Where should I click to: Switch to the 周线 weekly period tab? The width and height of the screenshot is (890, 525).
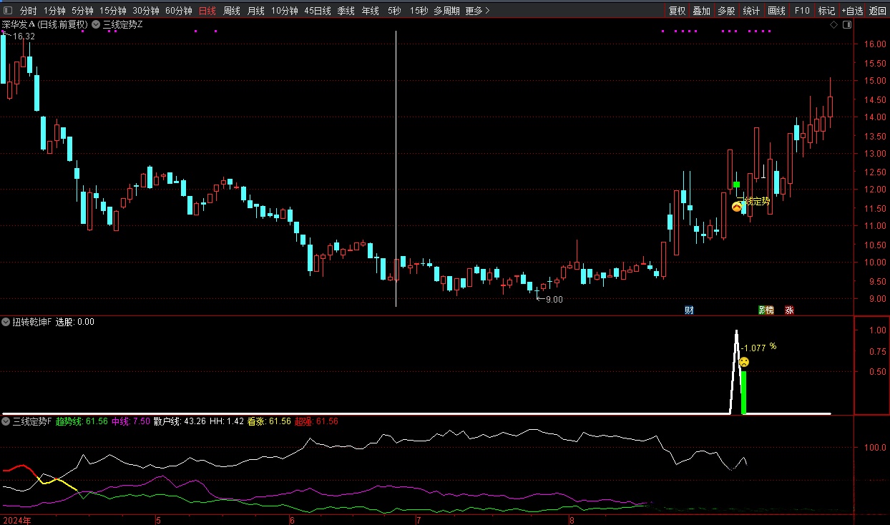(231, 11)
